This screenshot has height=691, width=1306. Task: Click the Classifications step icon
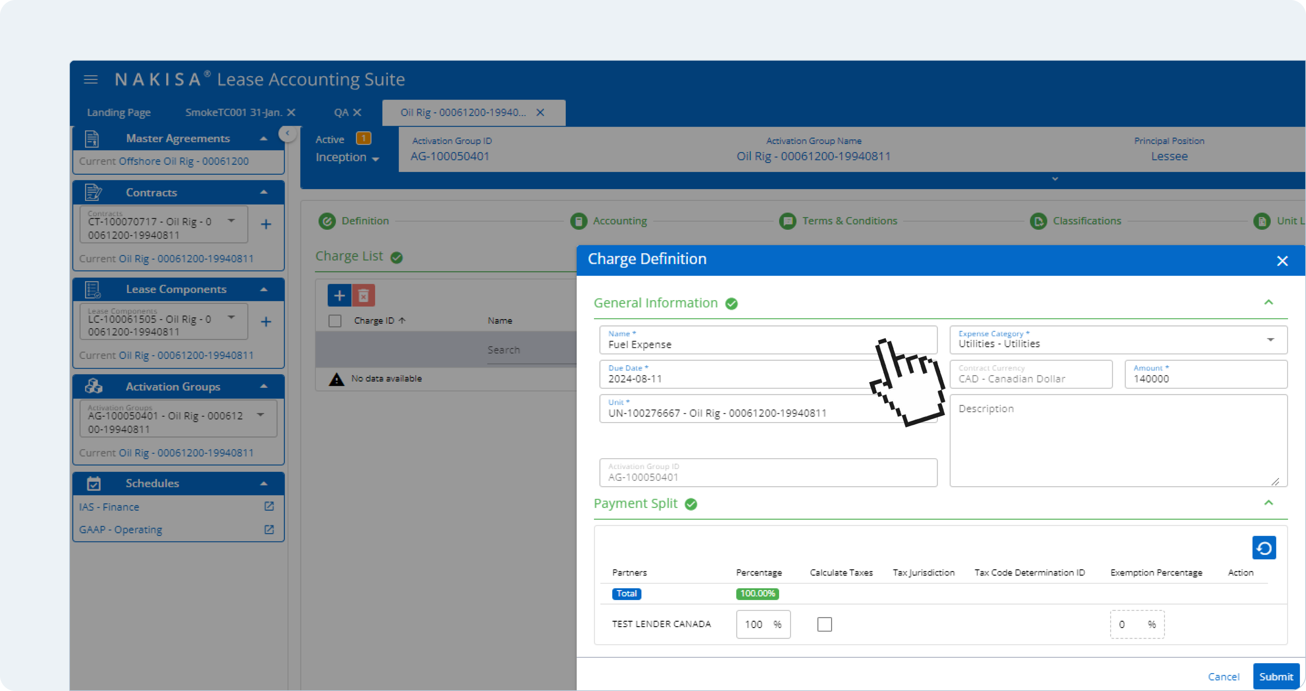tap(1038, 221)
